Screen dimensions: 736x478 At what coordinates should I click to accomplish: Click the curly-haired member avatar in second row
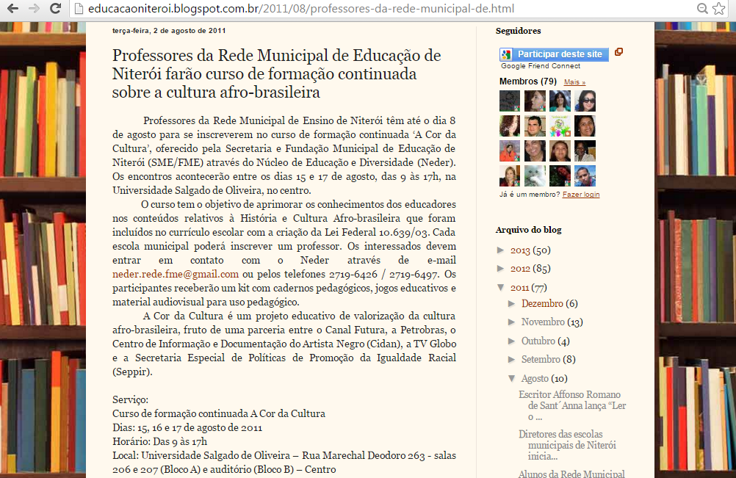point(510,126)
